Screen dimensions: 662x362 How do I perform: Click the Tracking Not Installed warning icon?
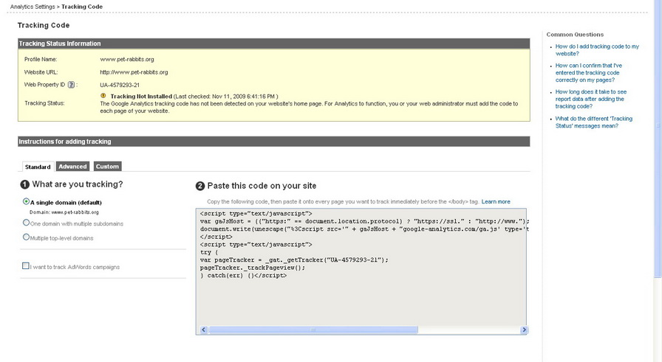click(x=103, y=96)
